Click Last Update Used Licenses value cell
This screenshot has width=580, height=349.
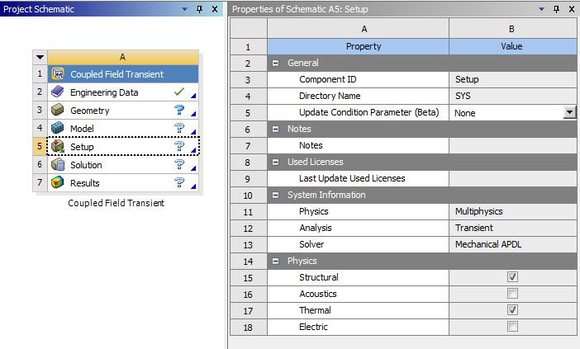[x=513, y=178]
